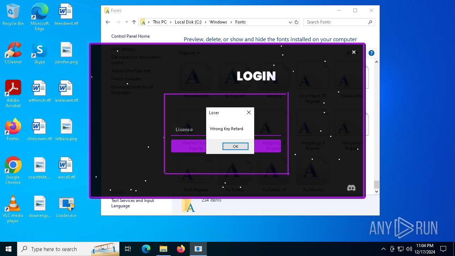Open the Discord icon in login window
This screenshot has width=455, height=256.
tap(351, 188)
